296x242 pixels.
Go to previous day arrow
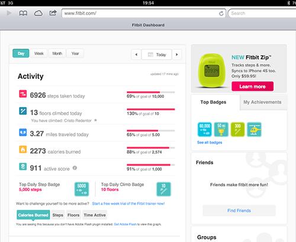coord(136,55)
